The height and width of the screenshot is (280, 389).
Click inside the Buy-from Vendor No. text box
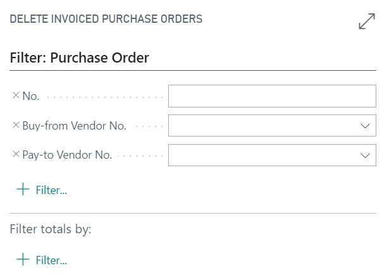tap(264, 126)
